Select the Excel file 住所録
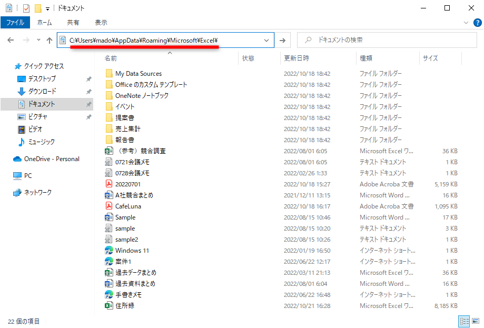The height and width of the screenshot is (328, 484). [125, 306]
